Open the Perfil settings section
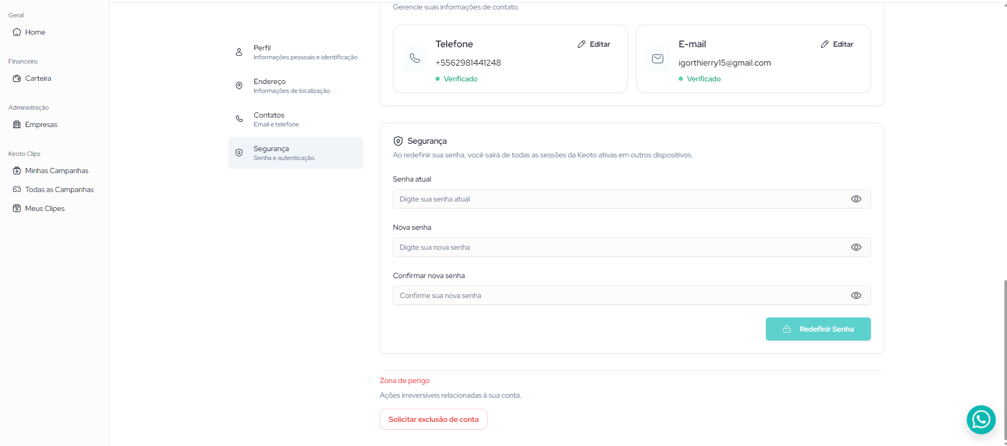 (295, 52)
